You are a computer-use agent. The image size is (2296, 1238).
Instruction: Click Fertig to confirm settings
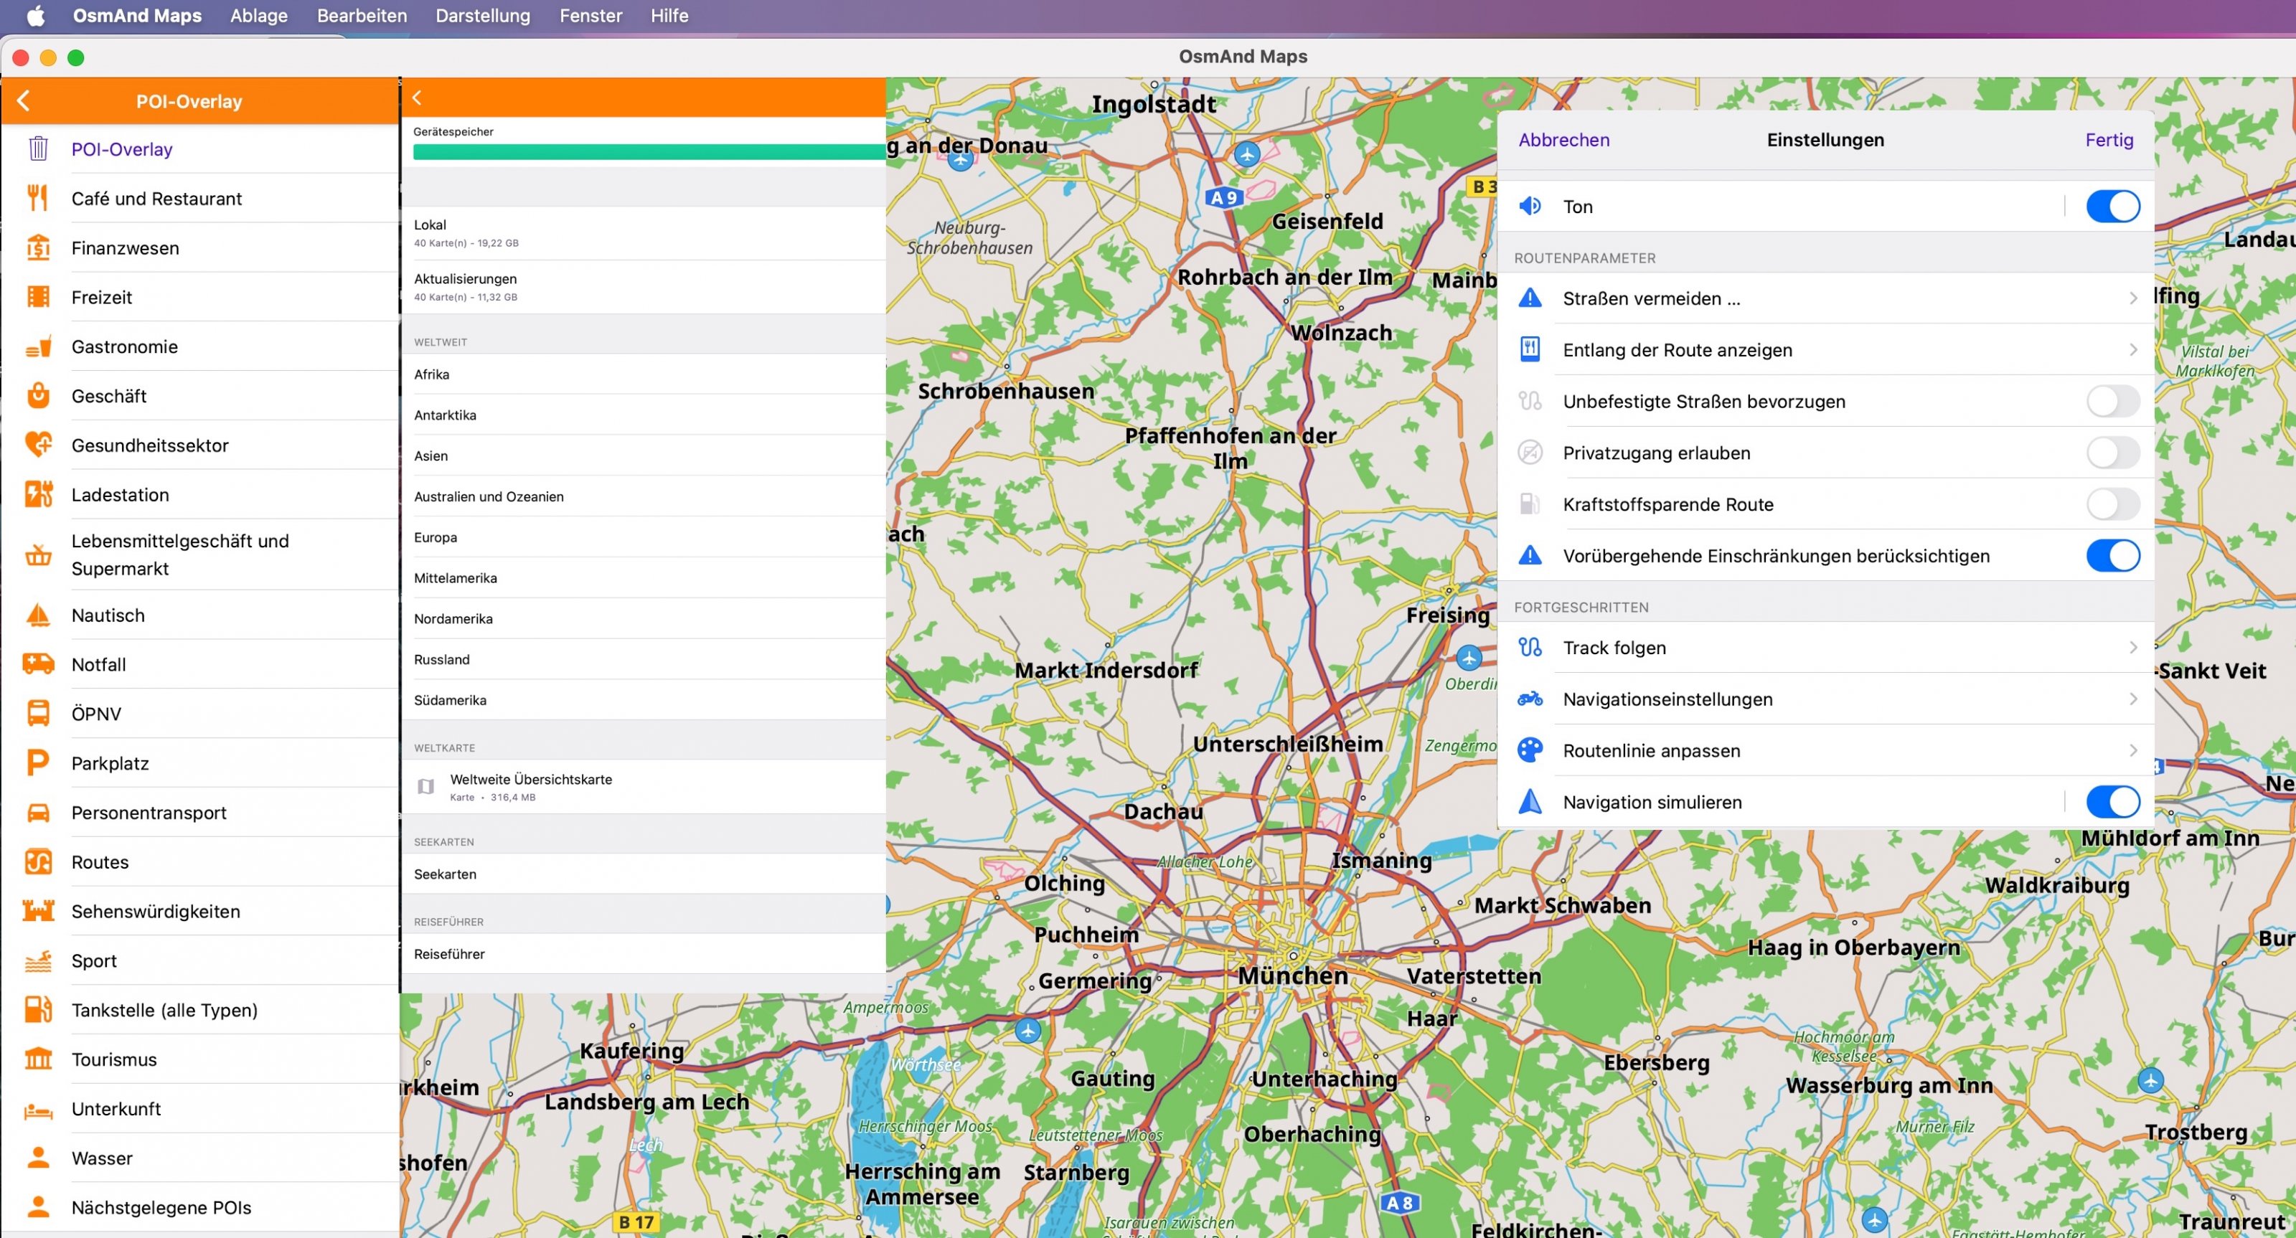click(2108, 140)
